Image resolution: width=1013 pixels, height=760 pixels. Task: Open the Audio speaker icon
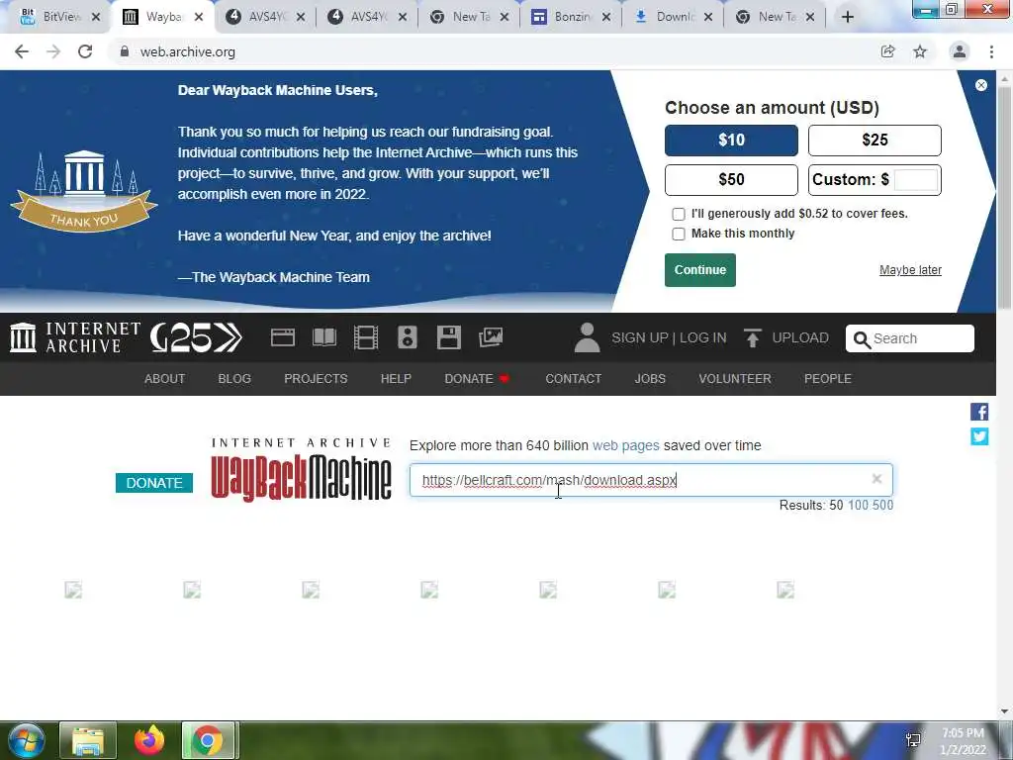click(407, 337)
